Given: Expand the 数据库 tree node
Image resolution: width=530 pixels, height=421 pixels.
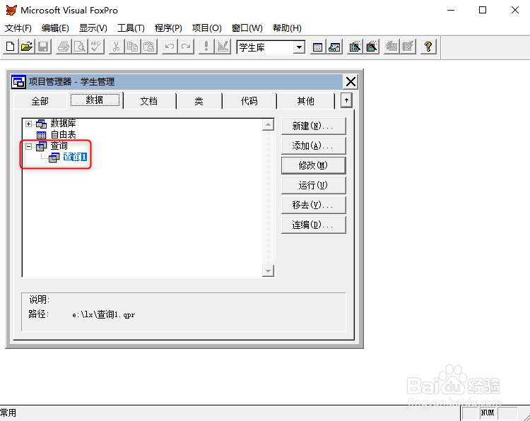Looking at the screenshot, I should pyautogui.click(x=29, y=124).
